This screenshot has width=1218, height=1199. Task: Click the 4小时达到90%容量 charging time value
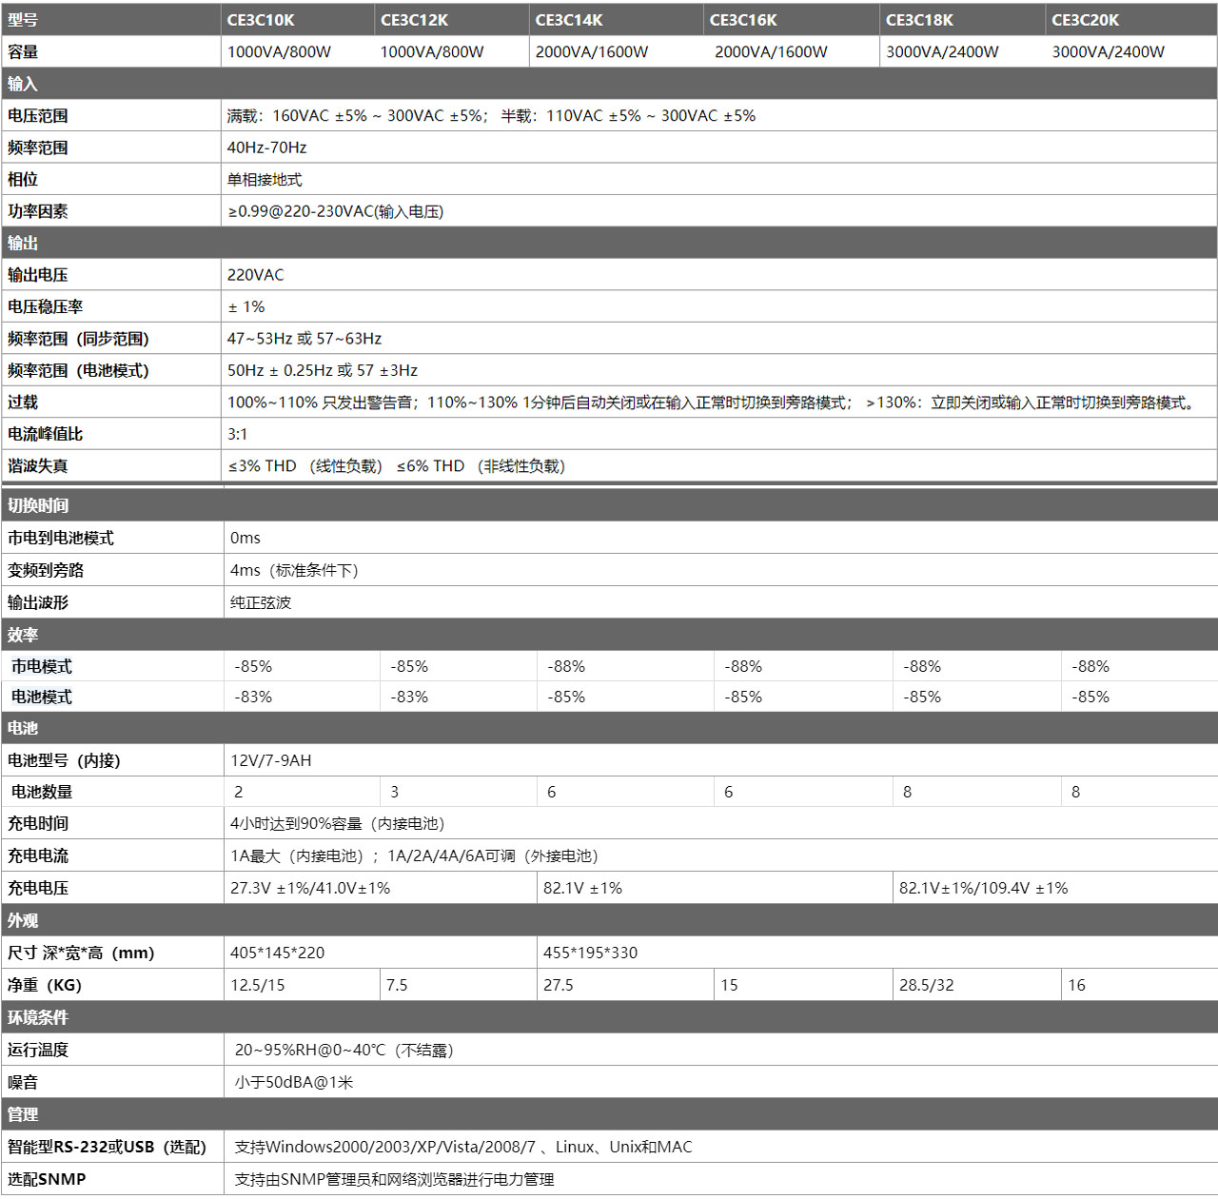tap(338, 824)
